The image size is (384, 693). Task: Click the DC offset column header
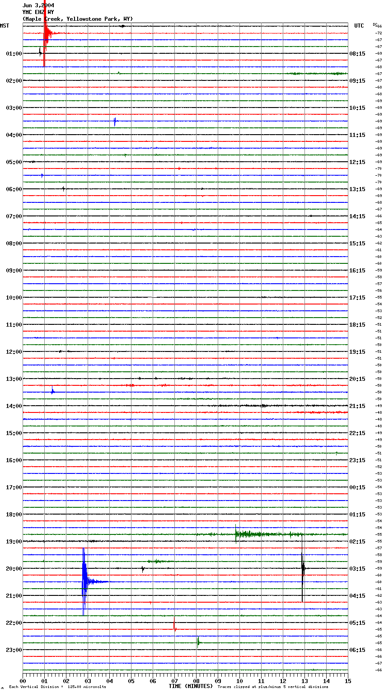click(375, 24)
